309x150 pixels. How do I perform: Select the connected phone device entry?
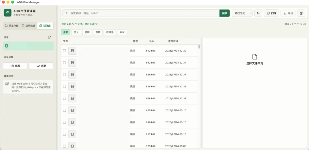[28, 46]
